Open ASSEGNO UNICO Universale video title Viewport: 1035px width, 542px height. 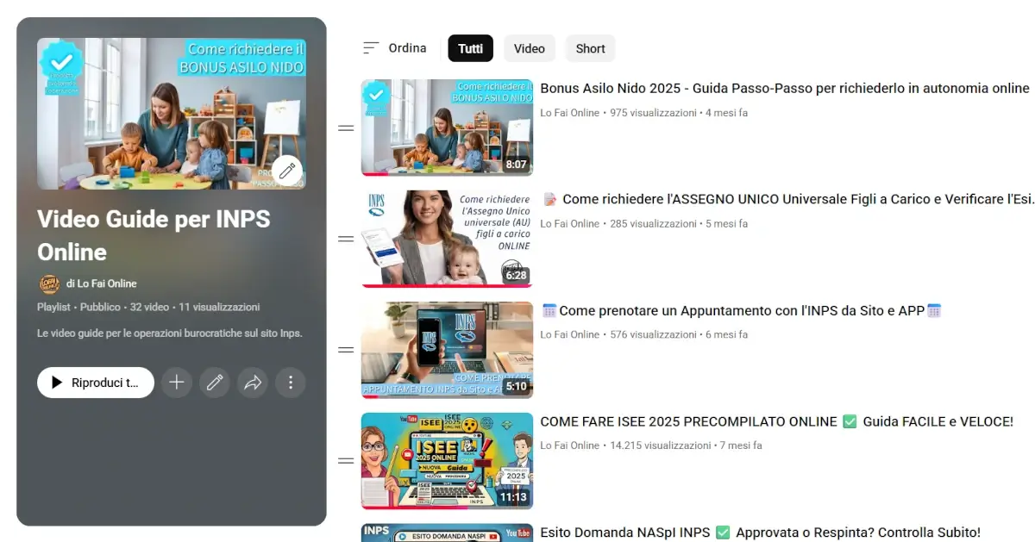tap(788, 199)
